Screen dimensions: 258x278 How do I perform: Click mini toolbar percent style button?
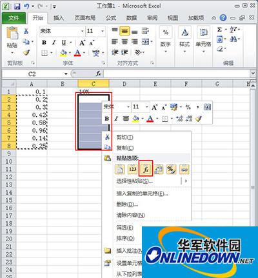[x=188, y=107]
